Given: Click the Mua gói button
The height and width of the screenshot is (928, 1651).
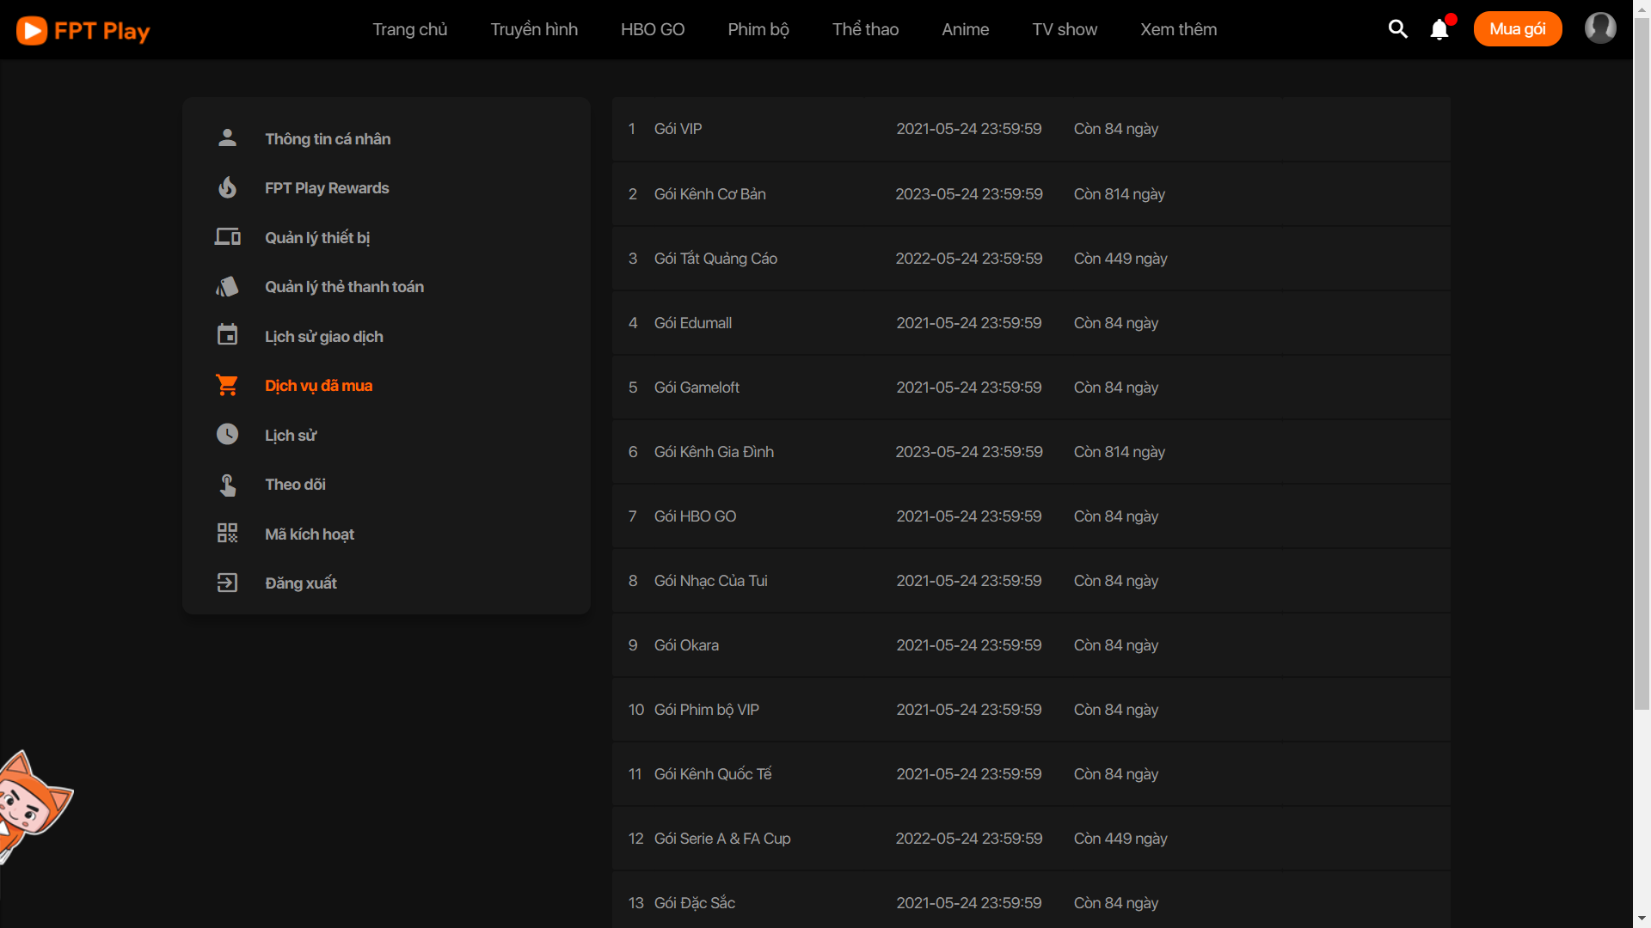Looking at the screenshot, I should pyautogui.click(x=1518, y=29).
